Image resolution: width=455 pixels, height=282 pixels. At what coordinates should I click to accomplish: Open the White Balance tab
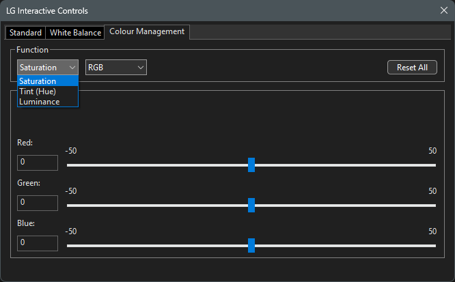[x=75, y=33]
